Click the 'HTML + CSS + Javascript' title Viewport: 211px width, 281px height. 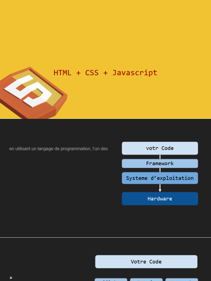[105, 73]
